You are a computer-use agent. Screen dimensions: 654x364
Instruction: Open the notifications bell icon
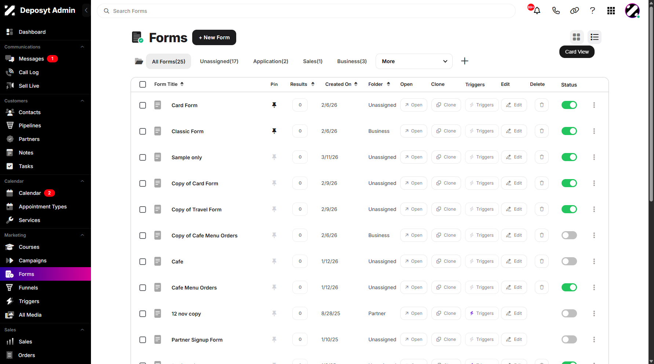click(537, 11)
